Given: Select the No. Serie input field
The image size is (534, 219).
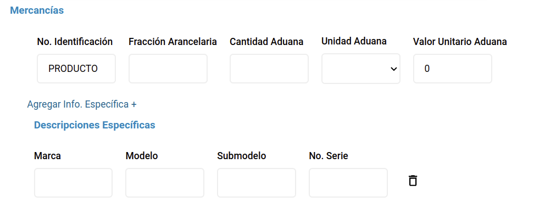Looking at the screenshot, I should click(x=348, y=183).
